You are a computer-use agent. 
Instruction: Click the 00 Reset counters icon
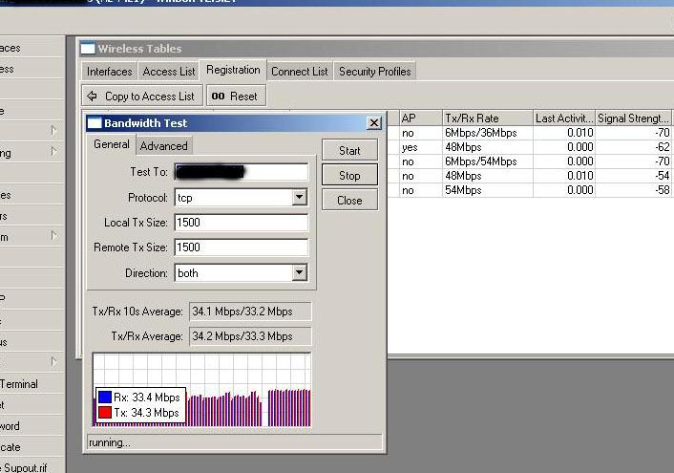[x=218, y=96]
